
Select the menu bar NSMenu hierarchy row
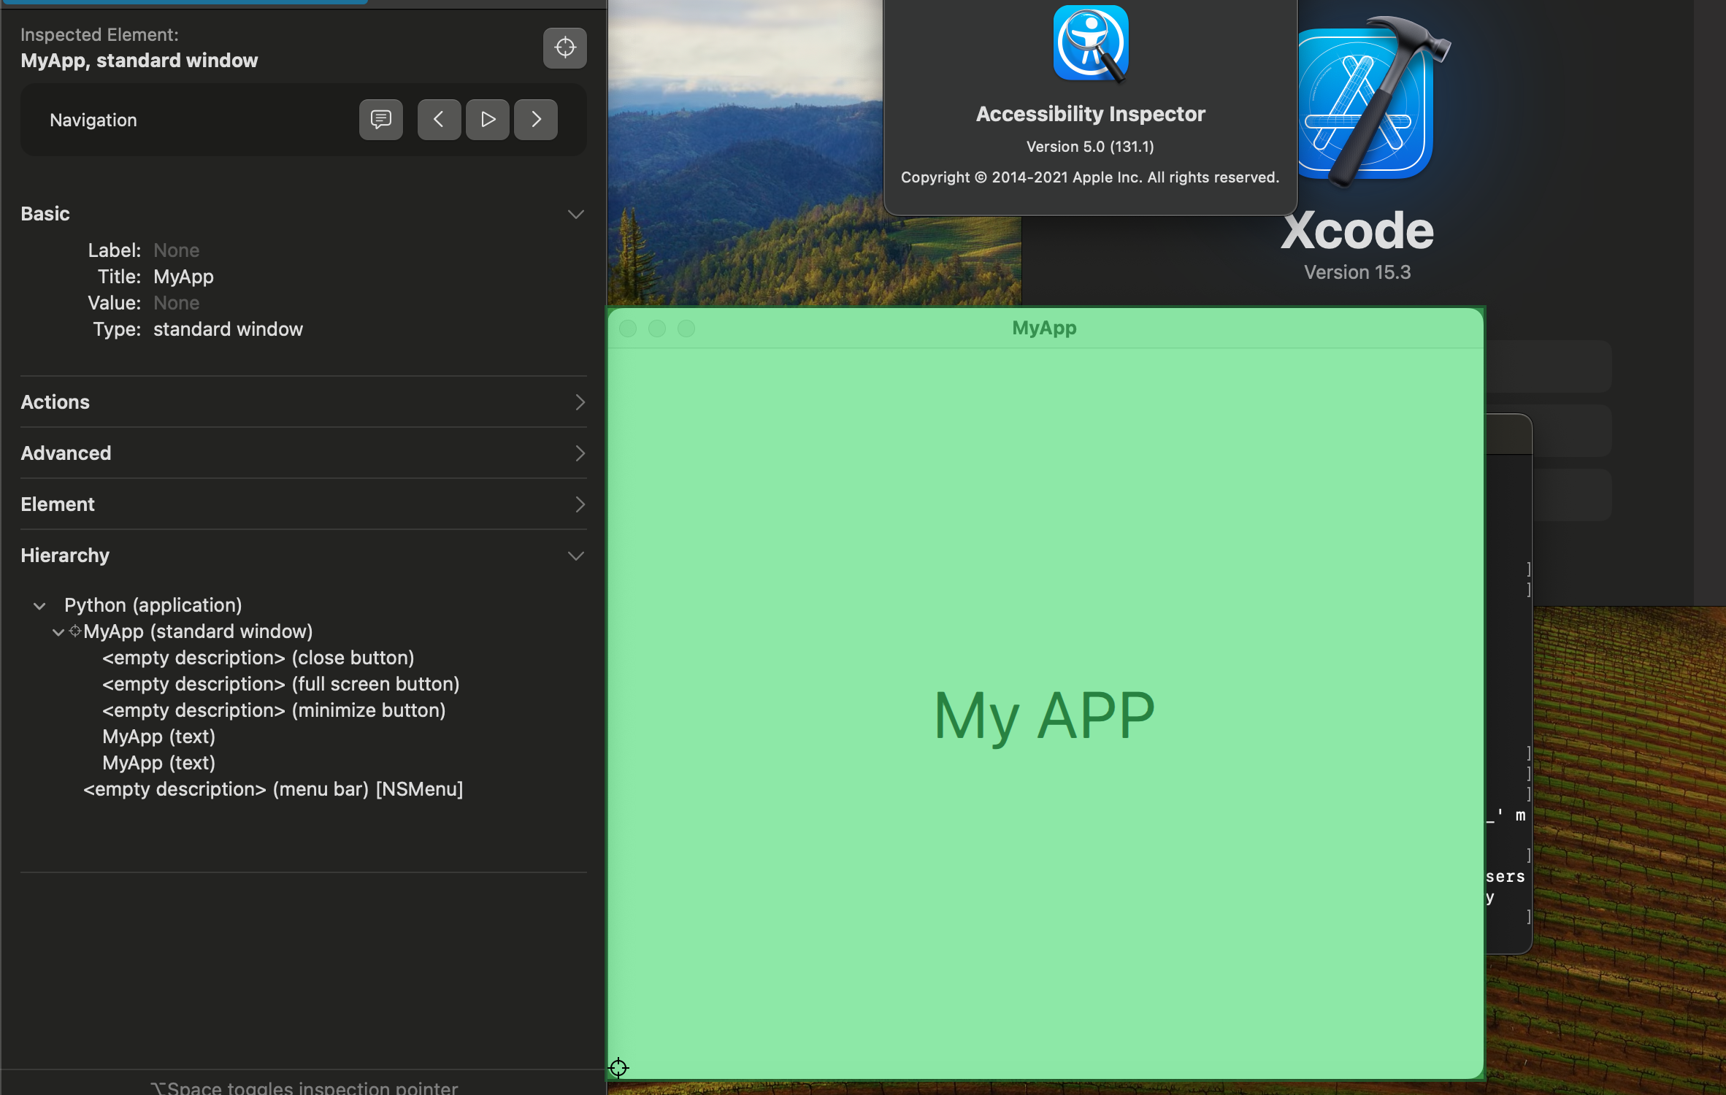click(272, 789)
